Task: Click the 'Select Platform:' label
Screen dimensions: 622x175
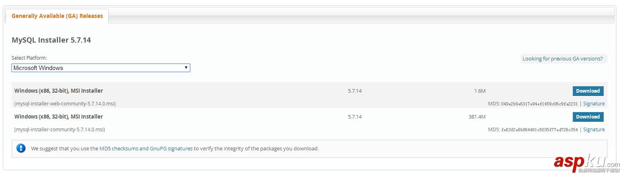Action: [29, 58]
